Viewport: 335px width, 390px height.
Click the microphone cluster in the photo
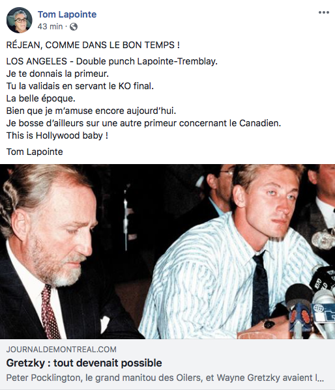313,301
